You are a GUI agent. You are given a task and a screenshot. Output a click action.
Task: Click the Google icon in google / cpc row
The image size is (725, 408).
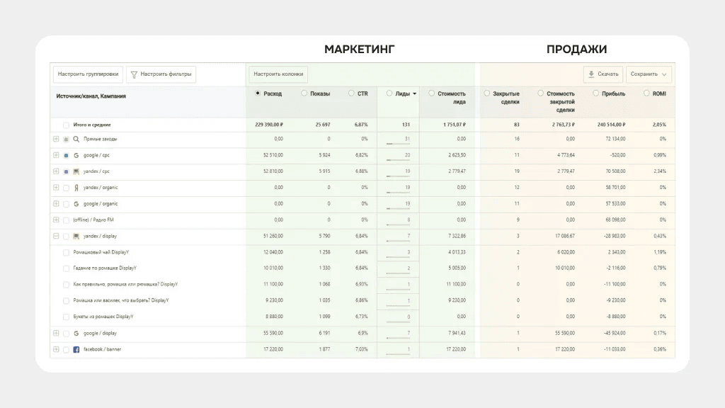pos(76,155)
